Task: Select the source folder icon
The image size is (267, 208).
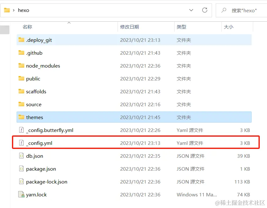Action: [x=21, y=104]
